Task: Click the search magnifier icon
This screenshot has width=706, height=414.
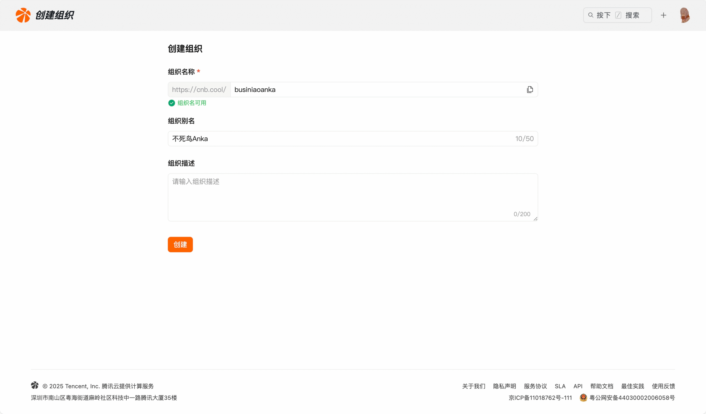Action: pyautogui.click(x=590, y=15)
